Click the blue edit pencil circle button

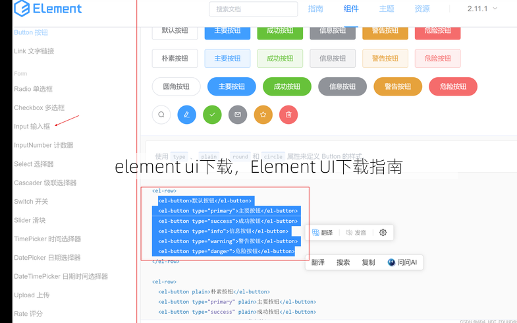186,115
